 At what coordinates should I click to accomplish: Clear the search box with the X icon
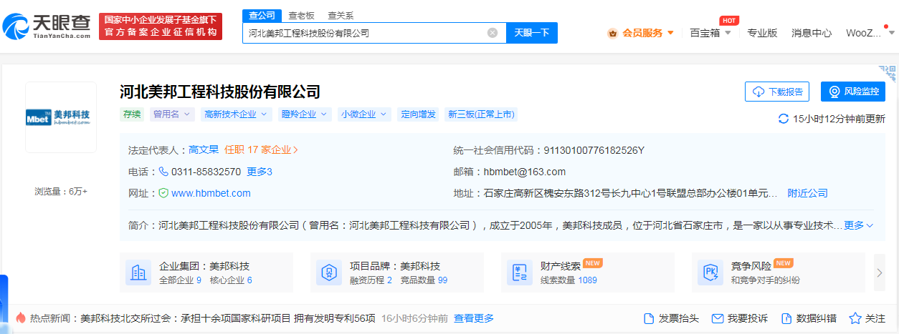coord(493,33)
